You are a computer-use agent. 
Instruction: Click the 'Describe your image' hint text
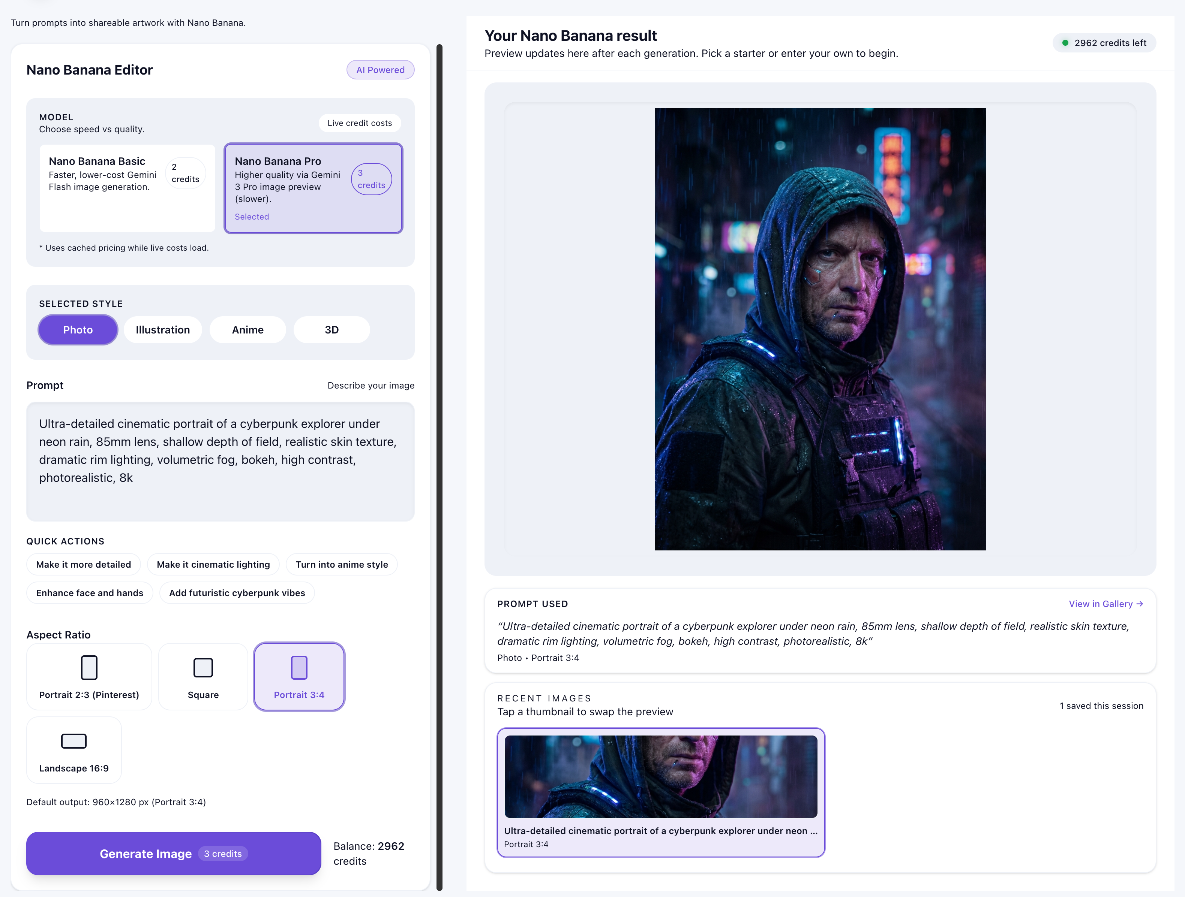tap(371, 385)
